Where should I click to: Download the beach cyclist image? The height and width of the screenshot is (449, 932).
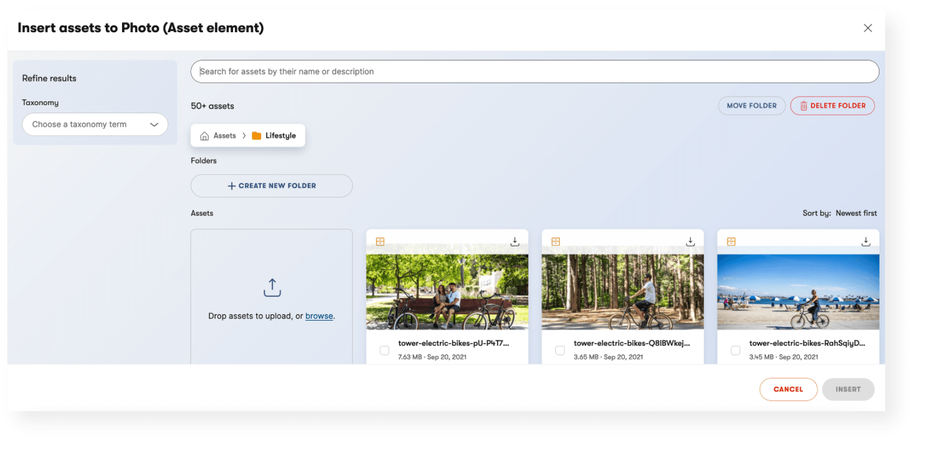coord(865,241)
